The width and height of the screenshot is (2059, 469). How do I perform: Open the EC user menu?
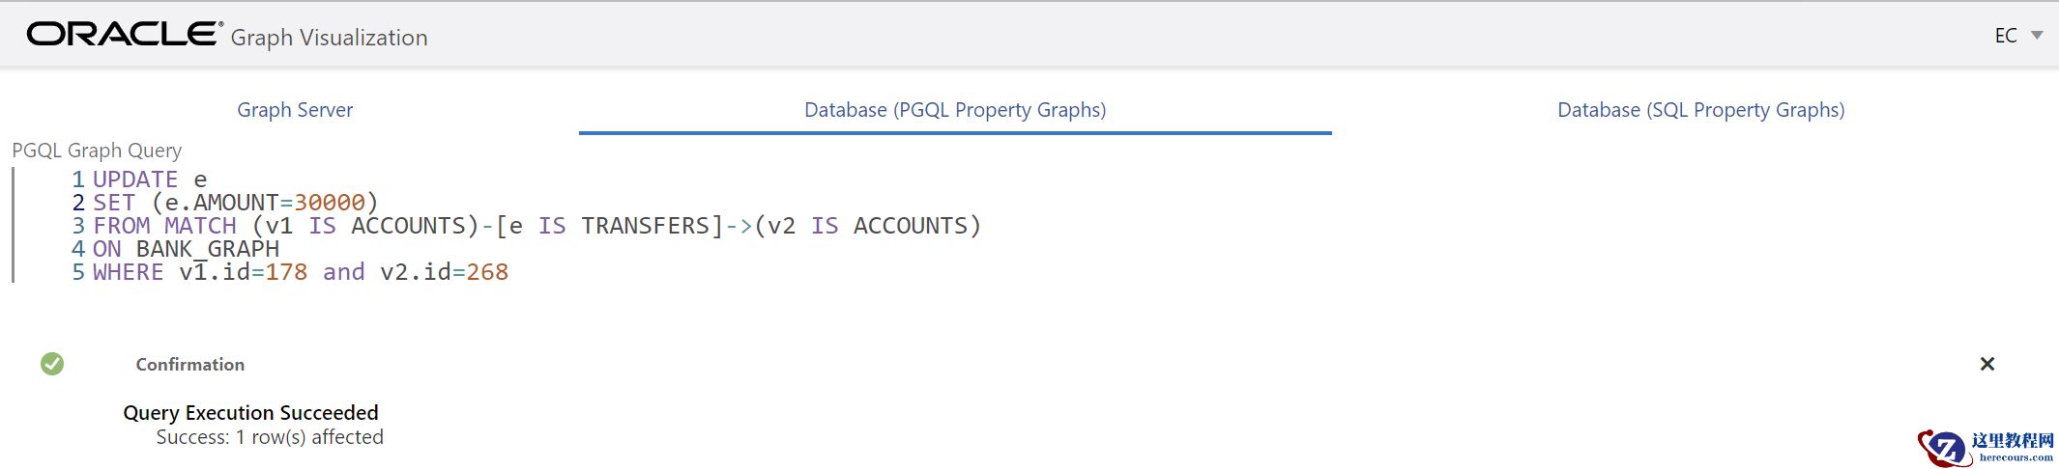point(2006,36)
